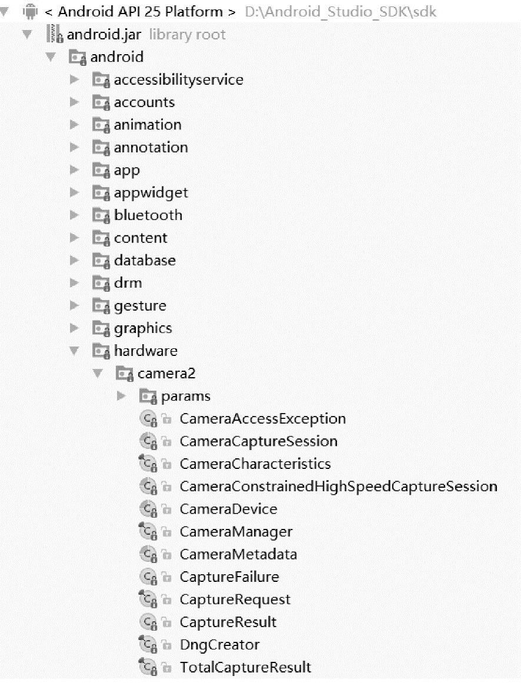The width and height of the screenshot is (521, 686).
Task: Expand the accessibilityservice package arrow
Action: click(x=74, y=79)
